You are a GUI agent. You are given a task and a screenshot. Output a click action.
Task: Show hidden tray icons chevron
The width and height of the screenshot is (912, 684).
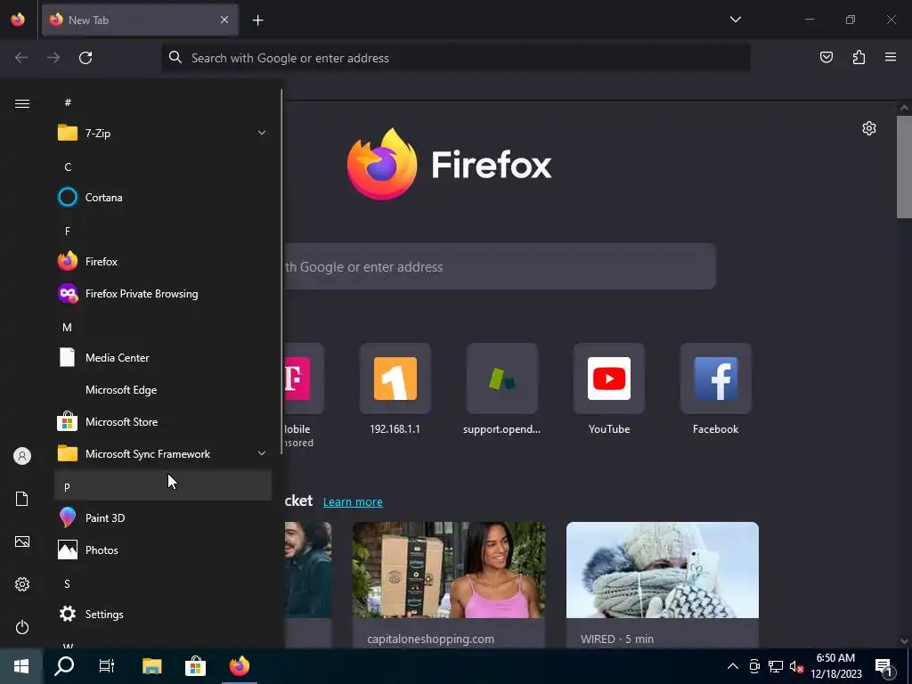(733, 666)
